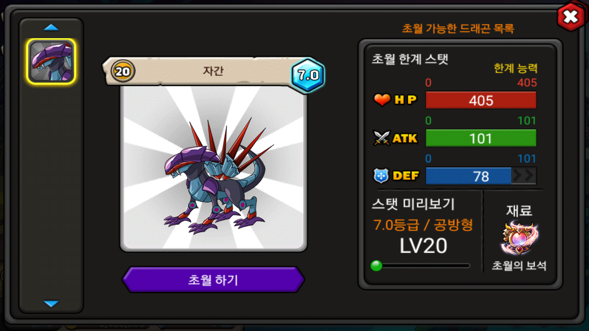Tap the crossed swords ATK icon

click(382, 138)
